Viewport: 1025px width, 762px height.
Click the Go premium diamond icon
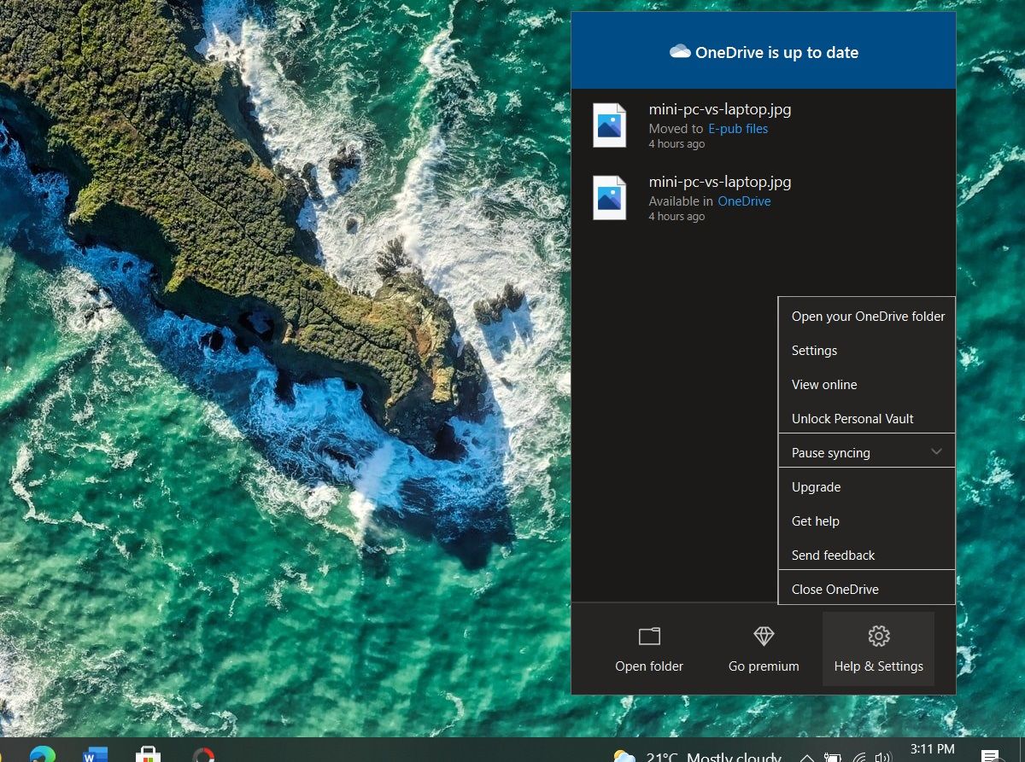click(x=764, y=637)
